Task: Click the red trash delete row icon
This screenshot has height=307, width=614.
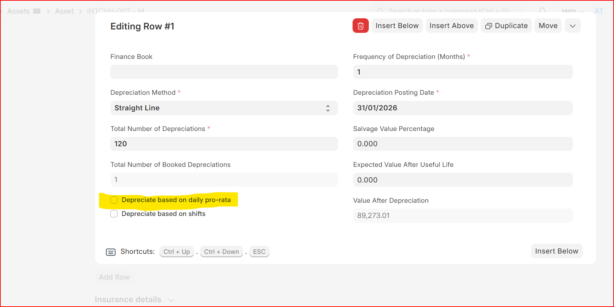Action: (x=360, y=26)
